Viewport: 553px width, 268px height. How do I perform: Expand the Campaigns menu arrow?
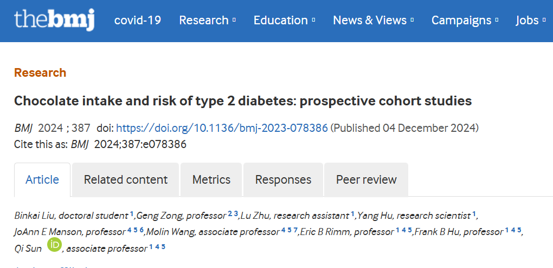coord(497,21)
